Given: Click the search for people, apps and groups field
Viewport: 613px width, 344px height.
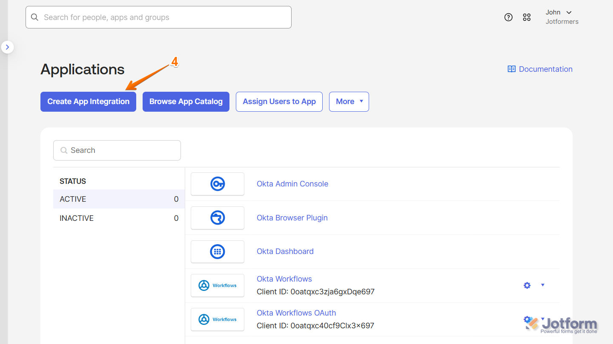Looking at the screenshot, I should 158,17.
